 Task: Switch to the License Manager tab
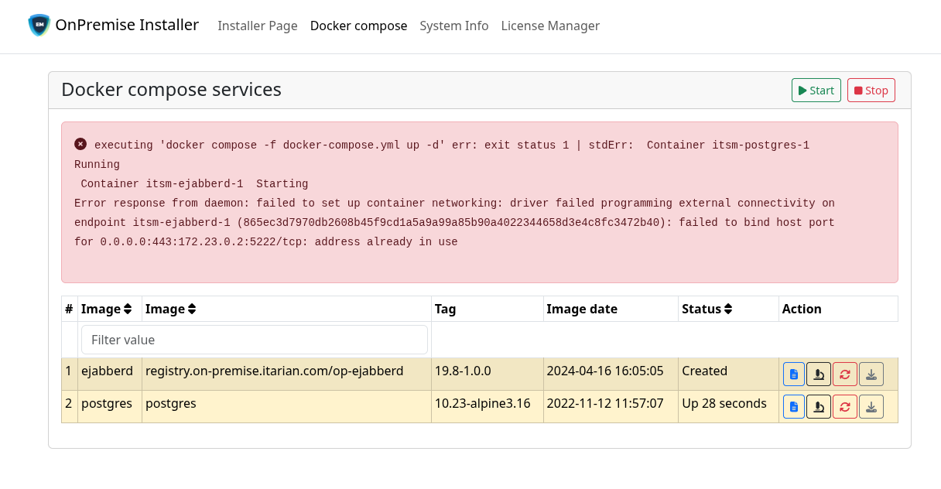(x=550, y=26)
